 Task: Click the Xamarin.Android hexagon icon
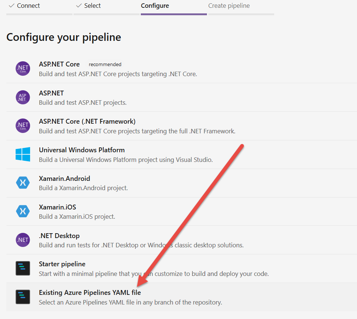pos(23,183)
